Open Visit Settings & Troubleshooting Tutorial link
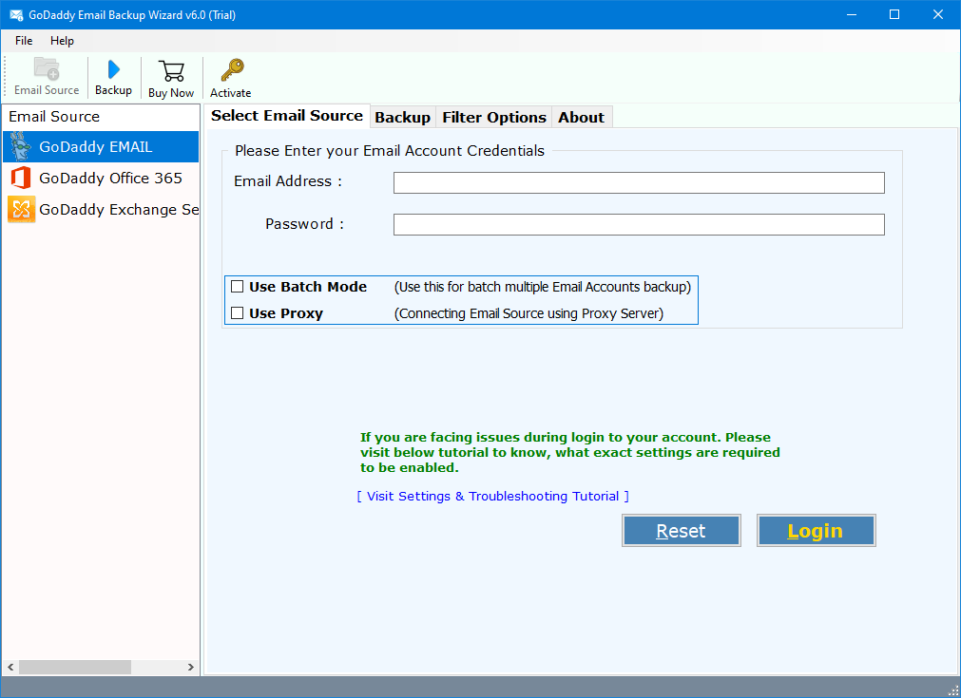The image size is (961, 698). point(492,496)
